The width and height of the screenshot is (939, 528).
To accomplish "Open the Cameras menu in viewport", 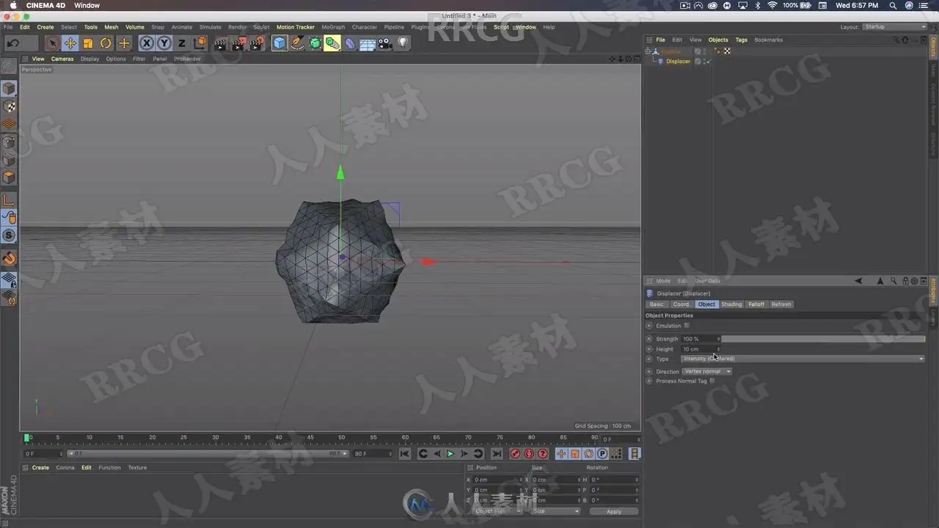I will click(x=62, y=59).
